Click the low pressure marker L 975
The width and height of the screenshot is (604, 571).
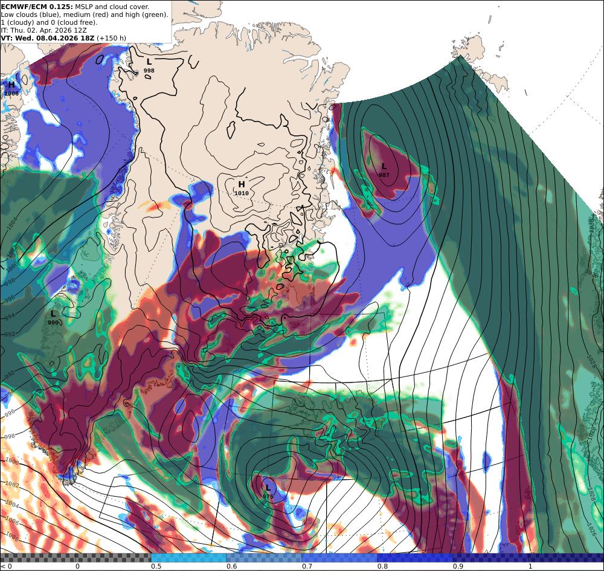[268, 492]
